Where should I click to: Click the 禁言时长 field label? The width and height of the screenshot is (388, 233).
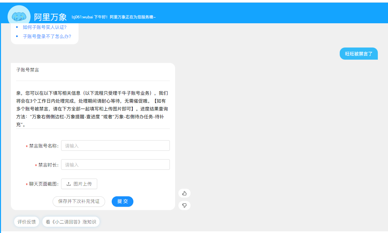click(48, 165)
